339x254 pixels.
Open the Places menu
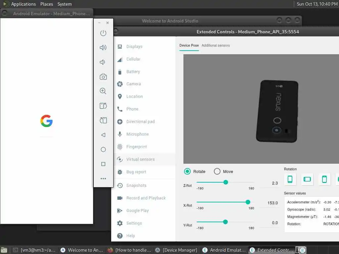[46, 4]
